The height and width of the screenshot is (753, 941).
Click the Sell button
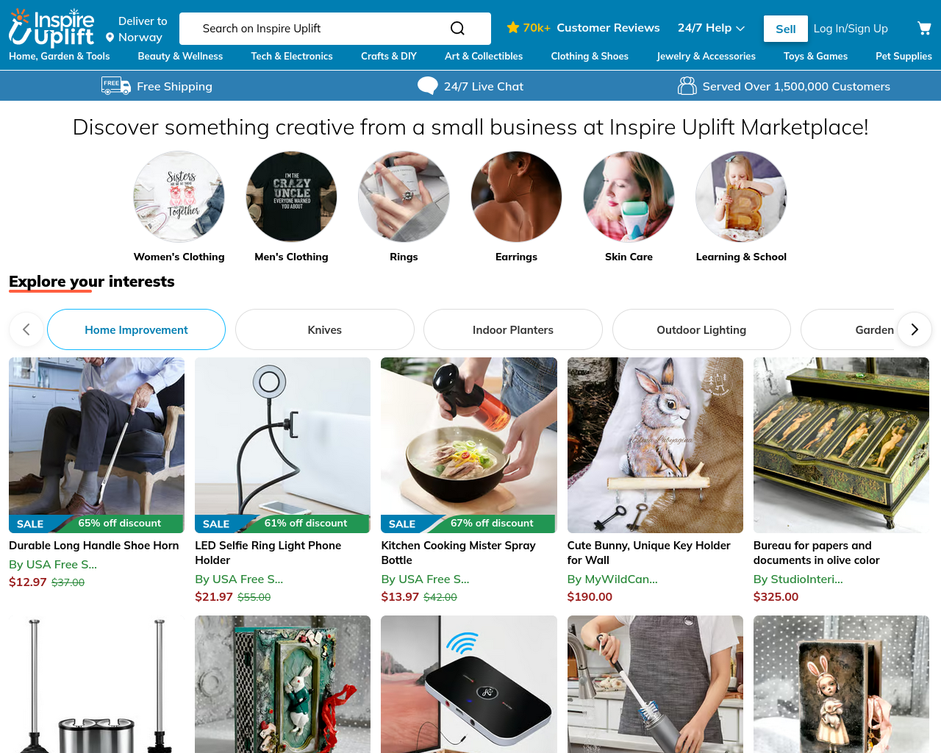click(x=785, y=29)
